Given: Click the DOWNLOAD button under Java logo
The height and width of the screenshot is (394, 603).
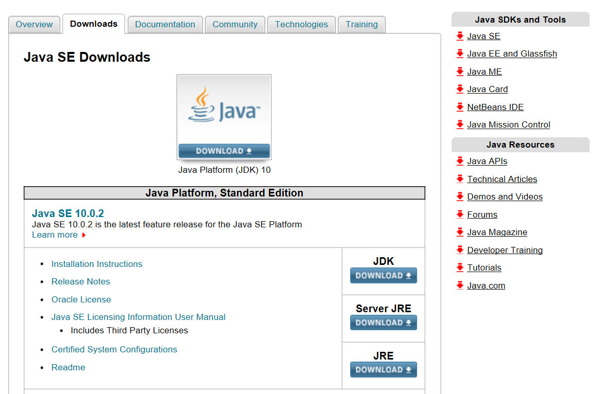Looking at the screenshot, I should point(224,151).
